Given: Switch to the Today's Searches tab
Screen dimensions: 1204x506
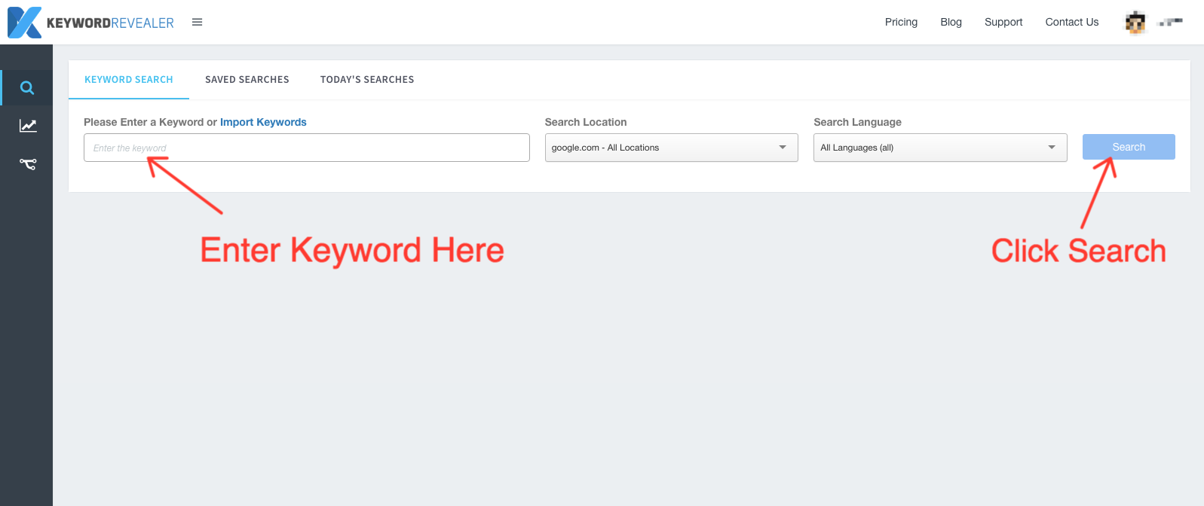Looking at the screenshot, I should (367, 80).
